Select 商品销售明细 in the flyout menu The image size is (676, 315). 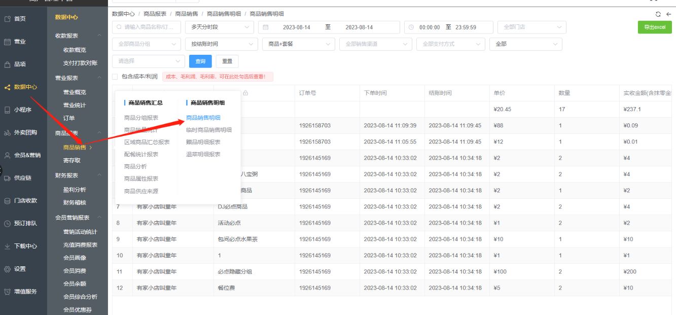(203, 118)
